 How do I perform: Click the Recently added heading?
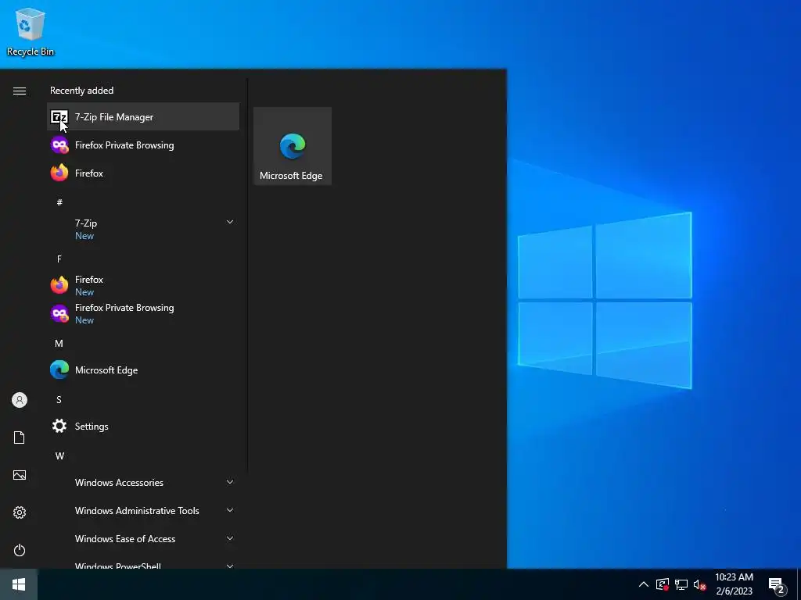coord(81,91)
